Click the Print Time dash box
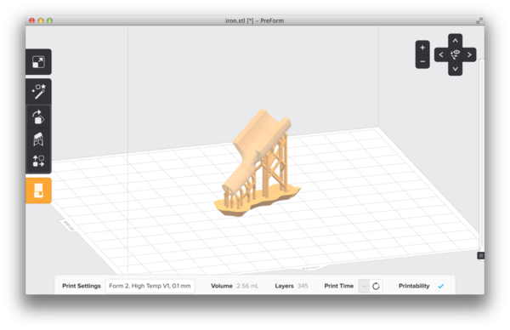510x330 pixels. [x=365, y=286]
